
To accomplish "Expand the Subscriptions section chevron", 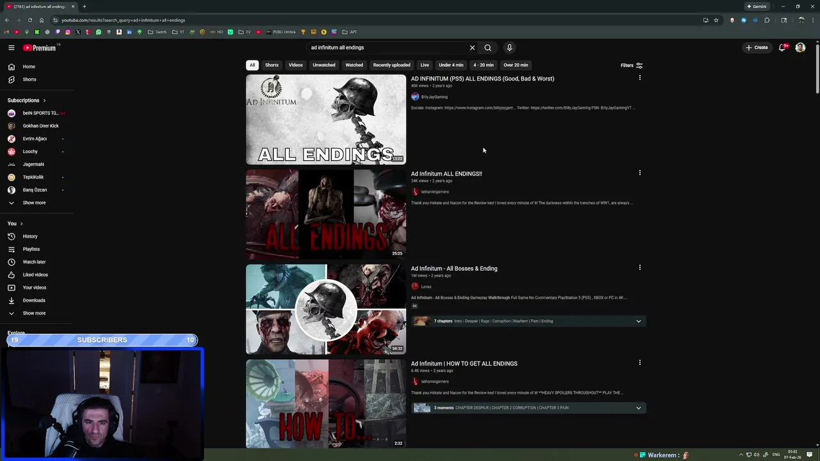I will (x=44, y=101).
